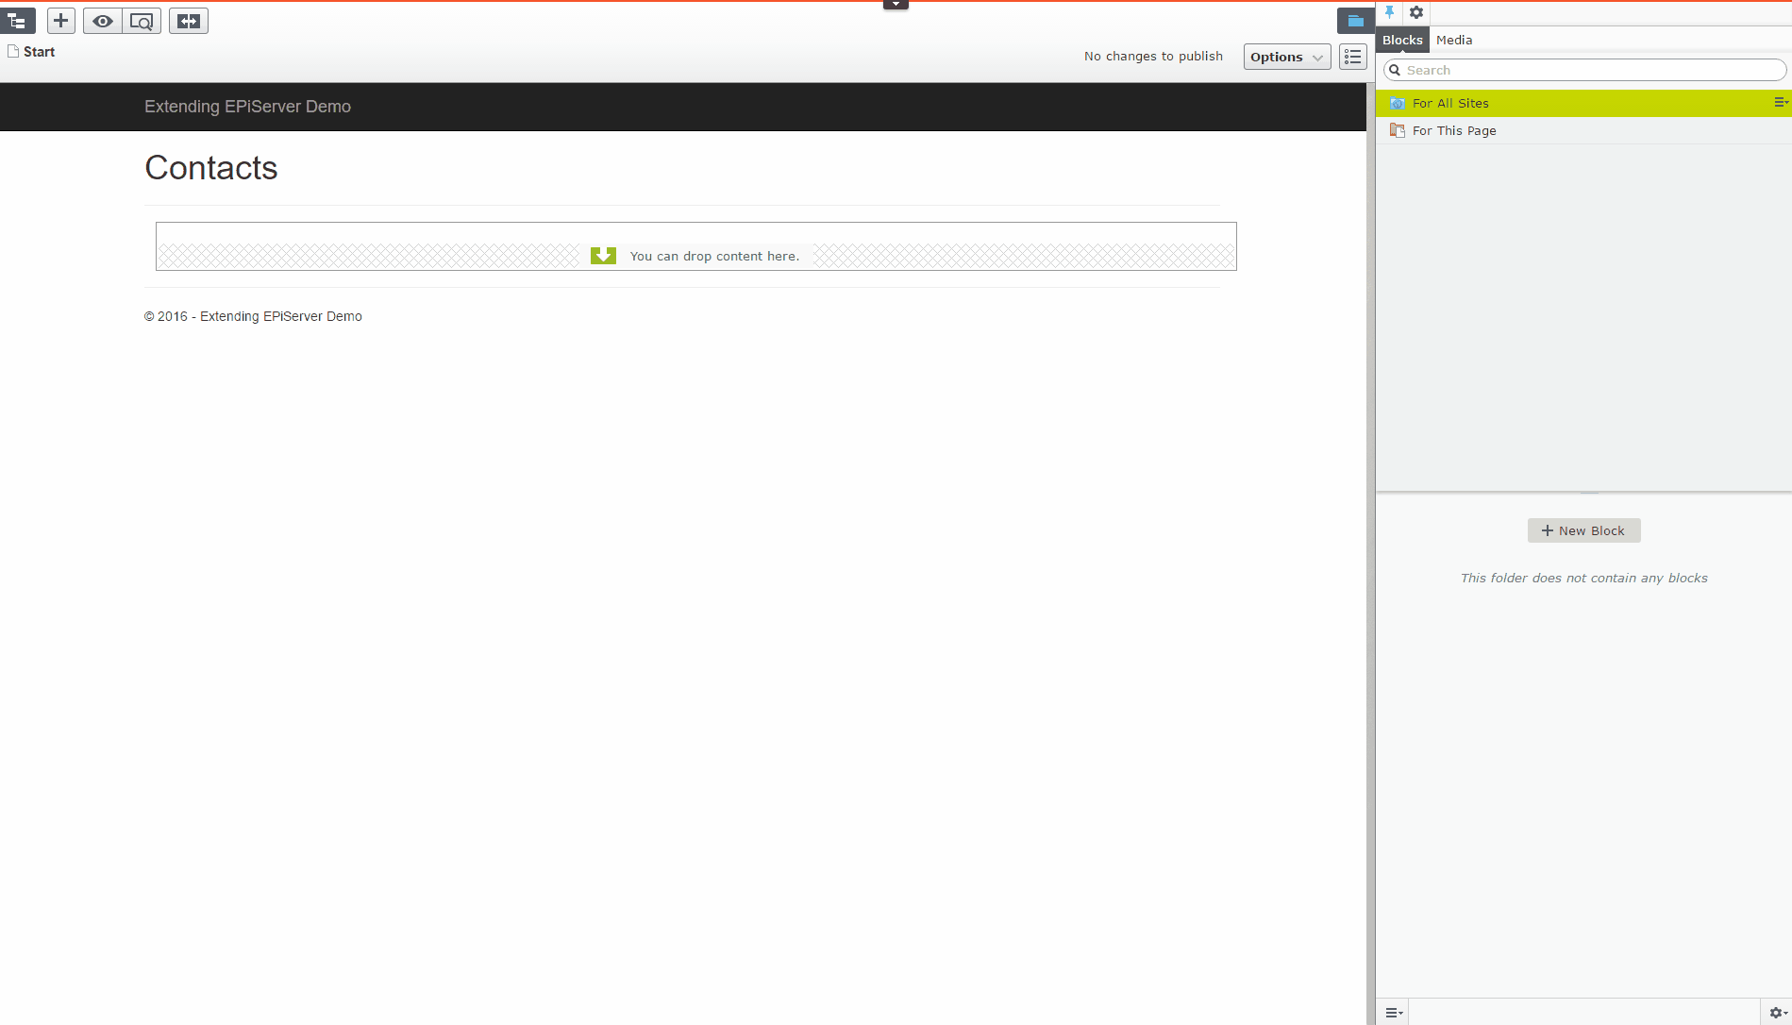Toggle the navigation tree pane icon
1792x1025 pixels.
[x=18, y=21]
